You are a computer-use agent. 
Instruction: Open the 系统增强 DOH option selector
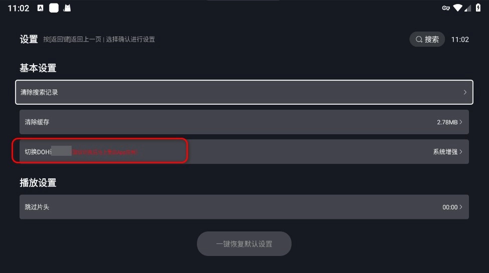(x=447, y=152)
